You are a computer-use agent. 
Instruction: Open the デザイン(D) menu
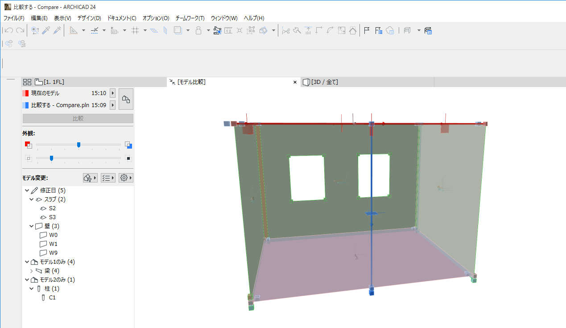coord(89,18)
